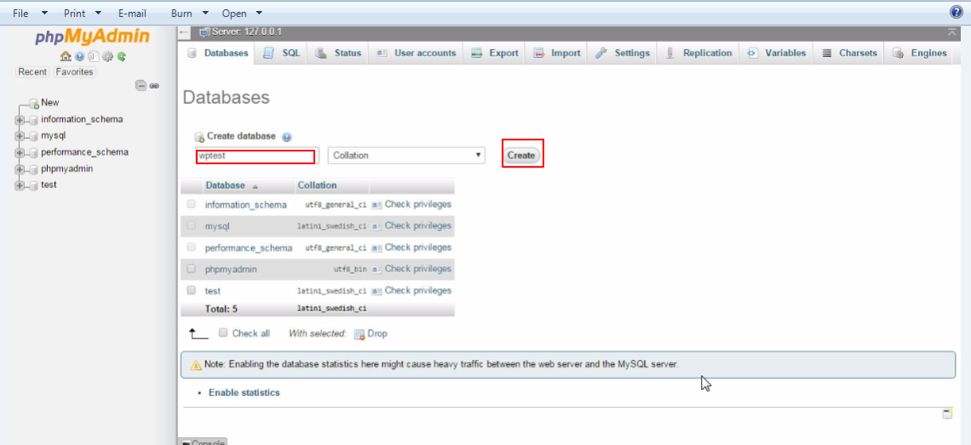
Task: Expand the information_schema tree node
Action: [x=20, y=120]
